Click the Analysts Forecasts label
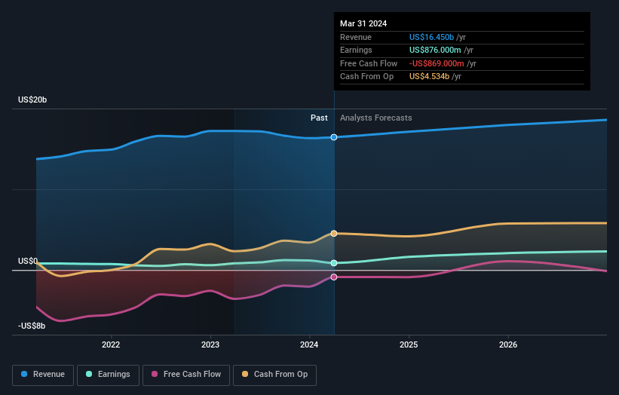 (x=375, y=118)
